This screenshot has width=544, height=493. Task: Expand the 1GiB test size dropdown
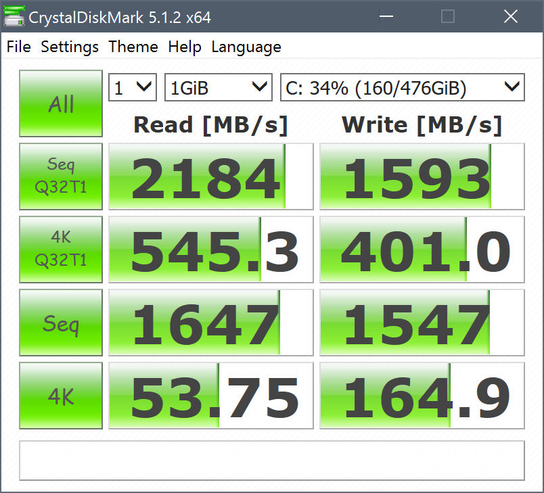pyautogui.click(x=219, y=87)
